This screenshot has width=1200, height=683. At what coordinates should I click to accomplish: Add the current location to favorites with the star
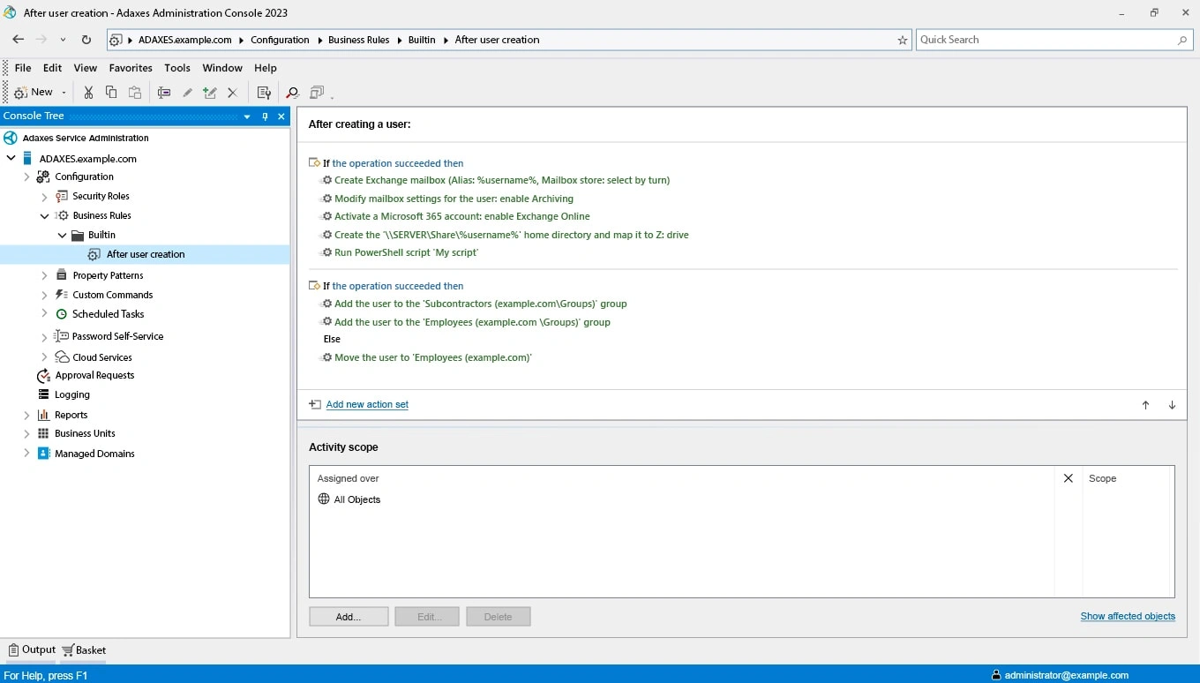(x=902, y=40)
